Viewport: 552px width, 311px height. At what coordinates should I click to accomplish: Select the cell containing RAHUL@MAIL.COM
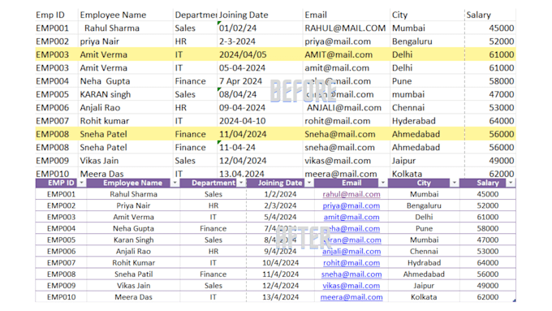(x=346, y=28)
